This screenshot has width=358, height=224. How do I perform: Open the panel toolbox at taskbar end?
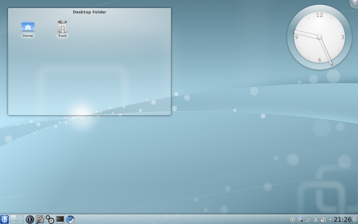(x=355, y=219)
